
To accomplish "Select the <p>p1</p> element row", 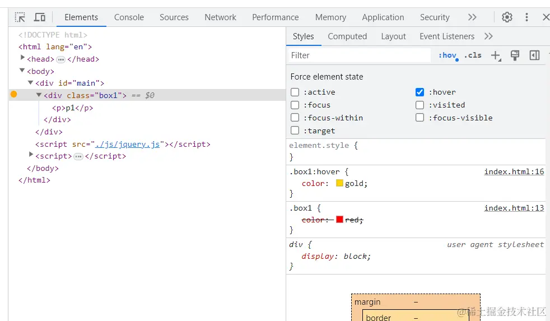I will [73, 108].
